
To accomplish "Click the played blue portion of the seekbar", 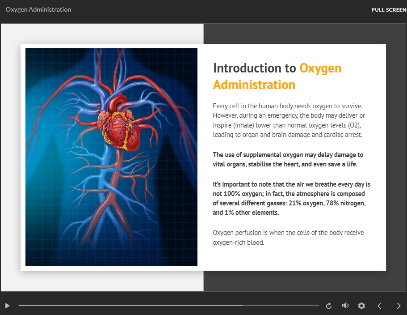I will tap(130, 305).
